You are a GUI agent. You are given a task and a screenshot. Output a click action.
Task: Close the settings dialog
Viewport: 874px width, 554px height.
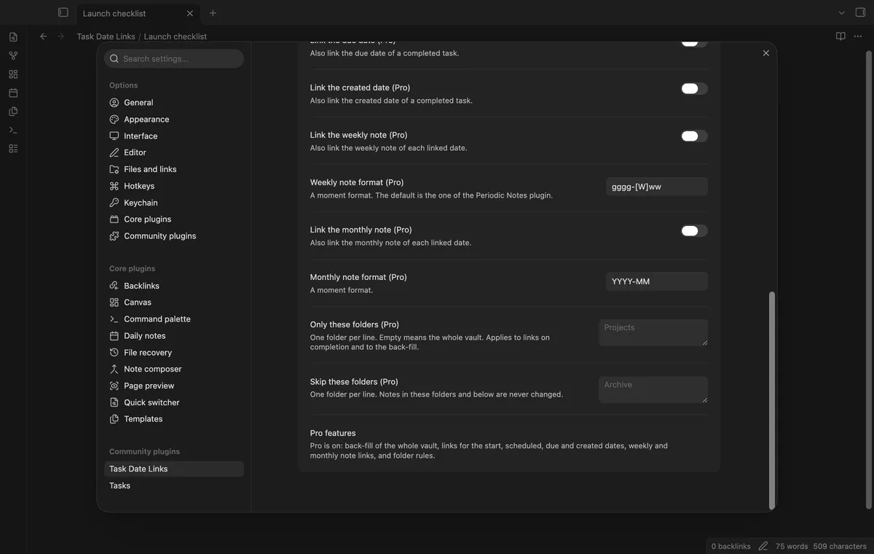765,53
